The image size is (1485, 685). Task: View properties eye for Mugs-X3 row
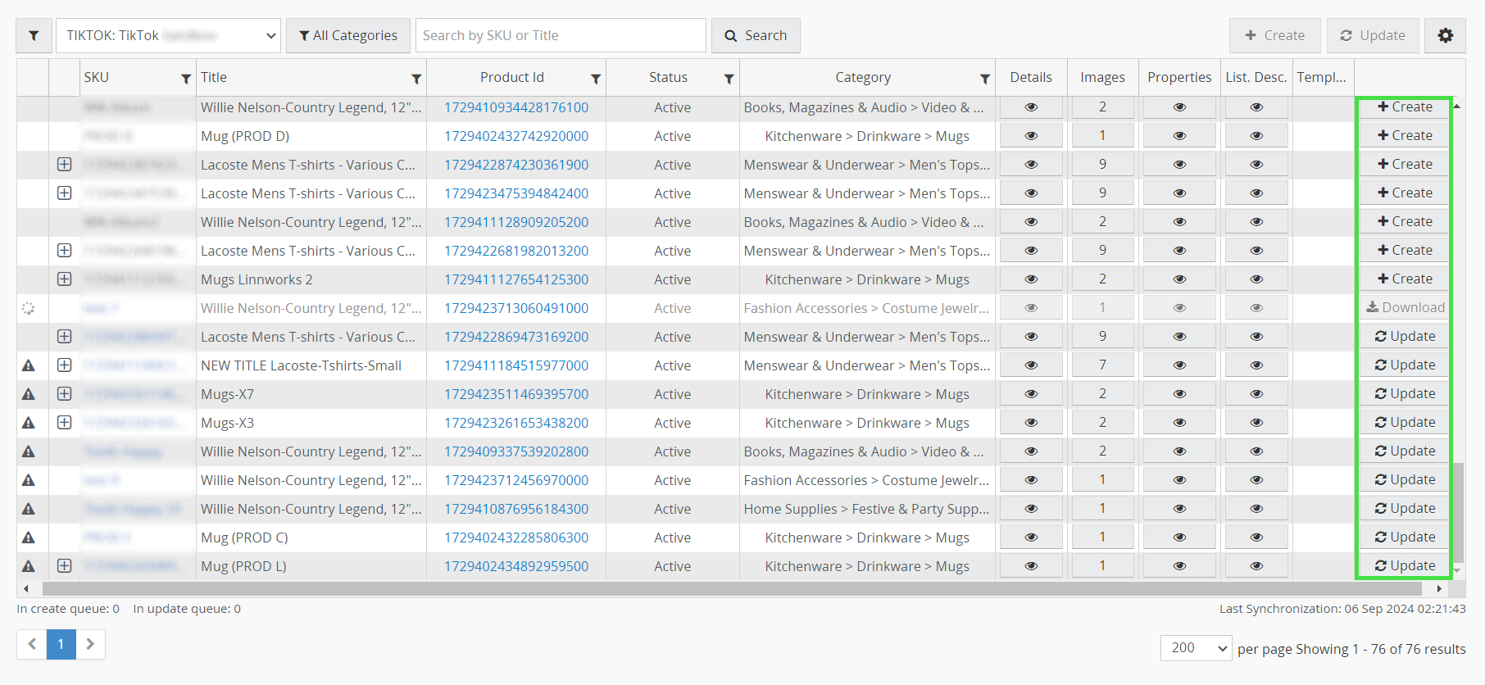tap(1179, 423)
